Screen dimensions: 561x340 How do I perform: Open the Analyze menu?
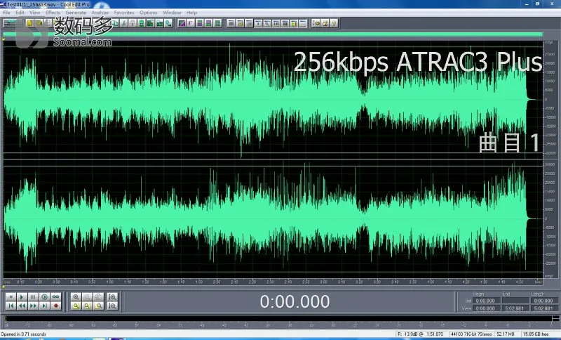(x=100, y=13)
